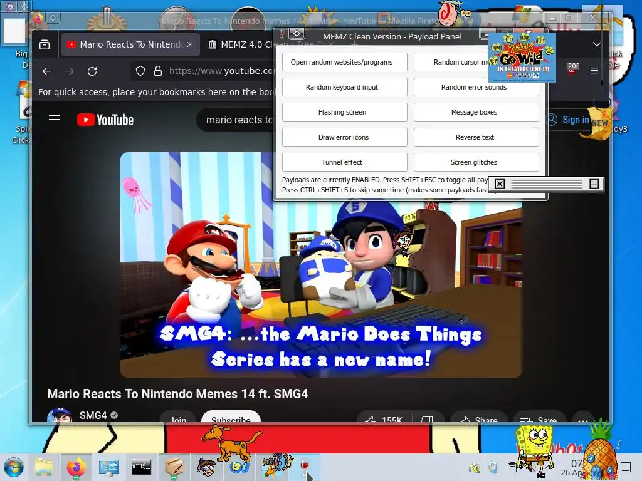Click the Firefox URL address bar
This screenshot has height=481, width=642.
[203, 71]
